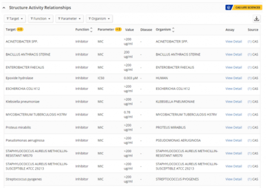Open View Detail for Mycobacterium tuberculosis H37RV
Image resolution: width=266 pixels, height=188 pixels.
coord(234,115)
